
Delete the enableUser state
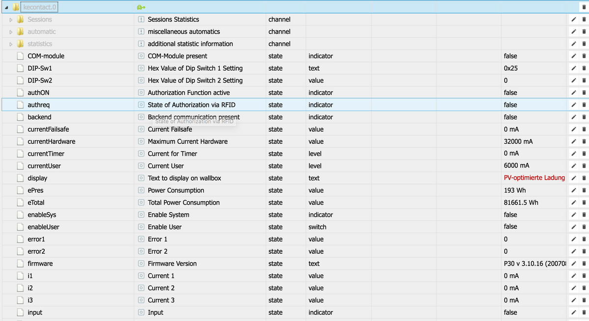click(x=584, y=227)
